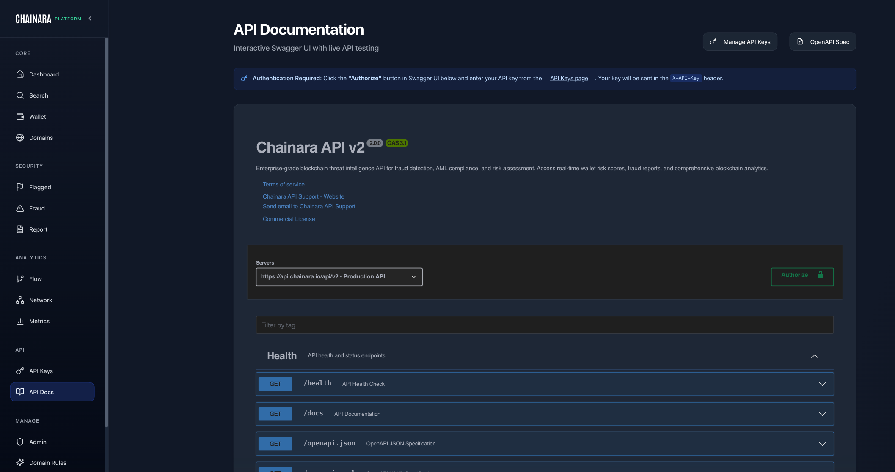Collapse the Health section chevron
Image resolution: width=895 pixels, height=472 pixels.
point(815,356)
